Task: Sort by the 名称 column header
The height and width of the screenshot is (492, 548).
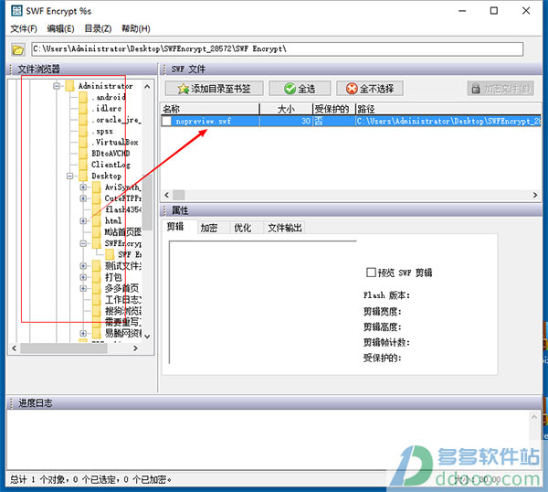Action: tap(210, 109)
